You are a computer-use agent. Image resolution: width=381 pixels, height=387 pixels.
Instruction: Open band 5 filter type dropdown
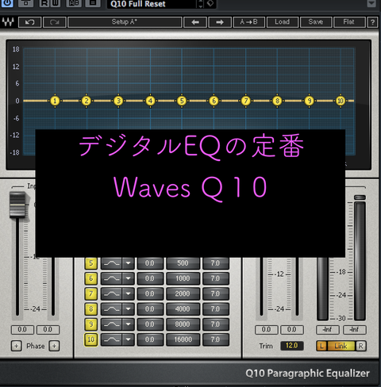(129, 263)
